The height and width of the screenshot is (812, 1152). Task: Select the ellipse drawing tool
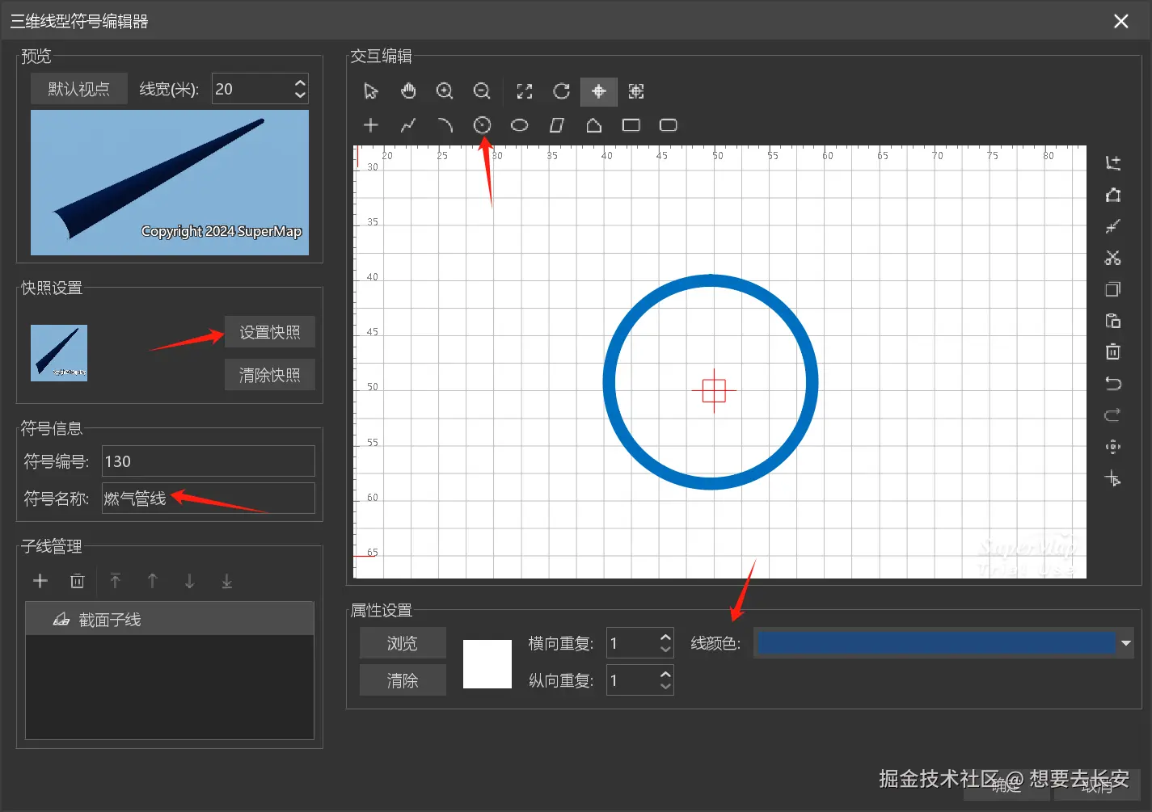click(x=520, y=125)
